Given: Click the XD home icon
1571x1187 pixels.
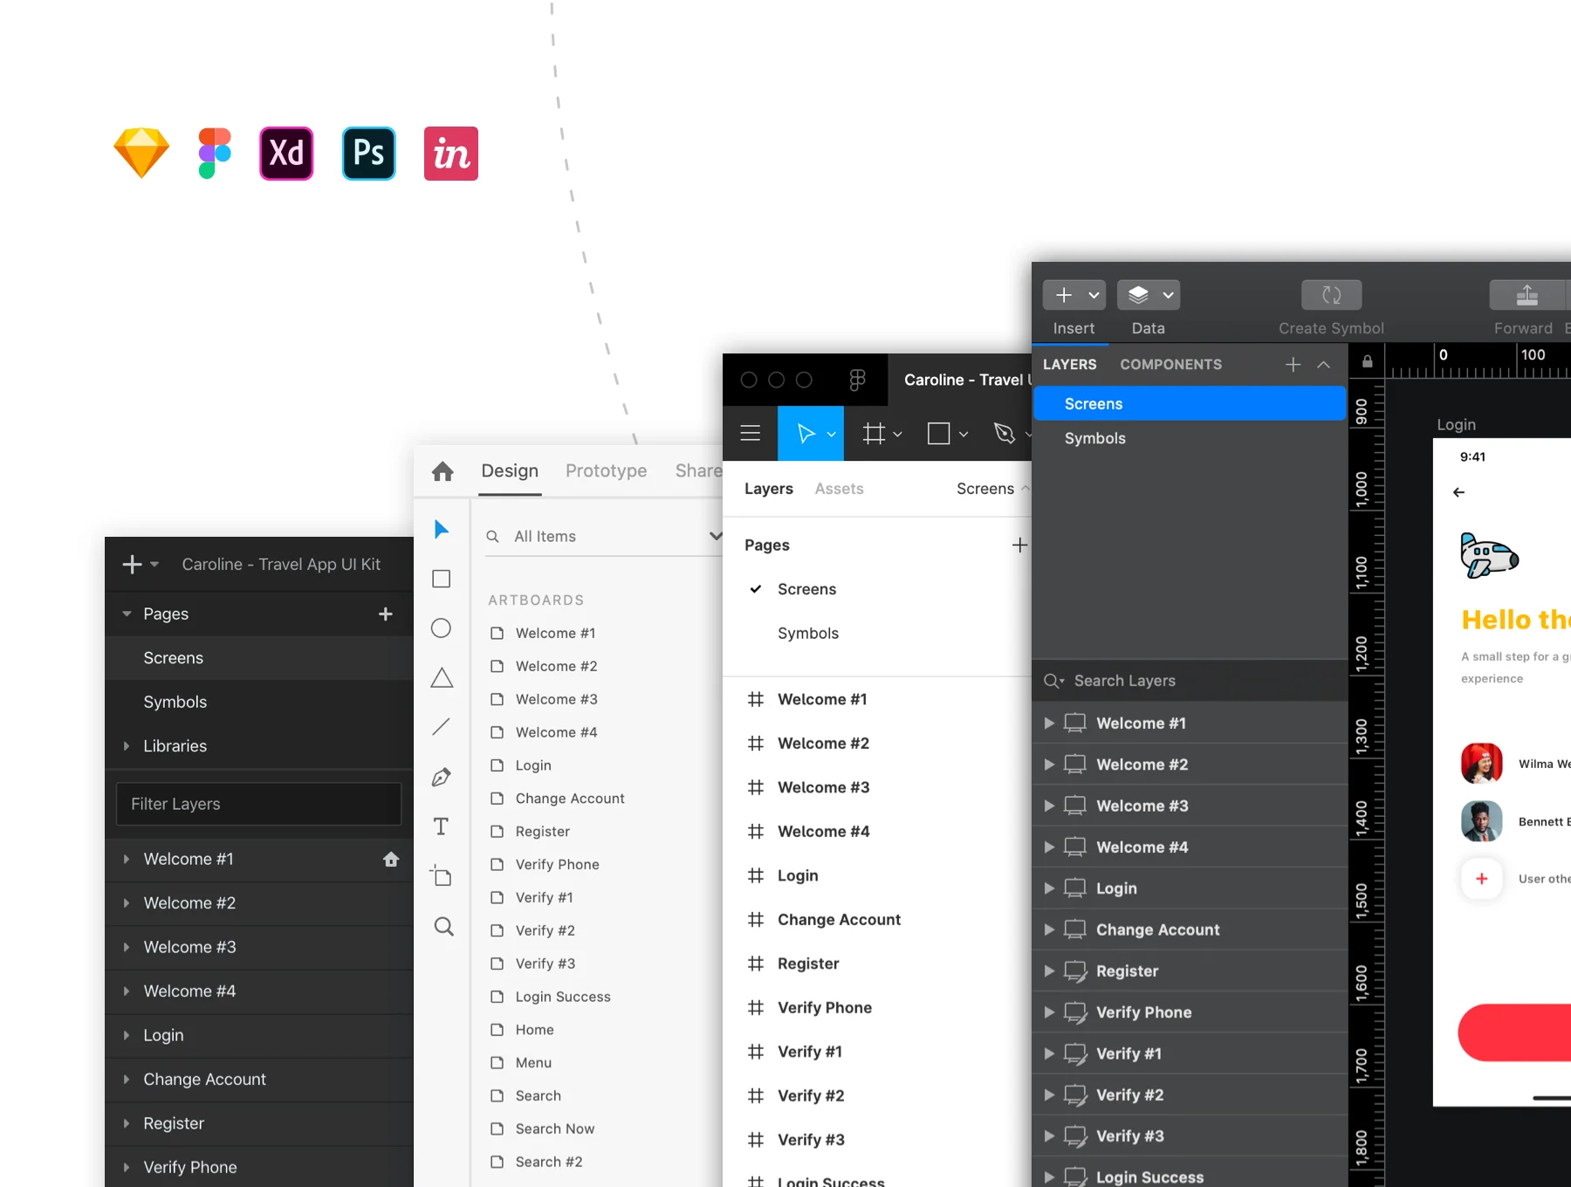Looking at the screenshot, I should 442,471.
